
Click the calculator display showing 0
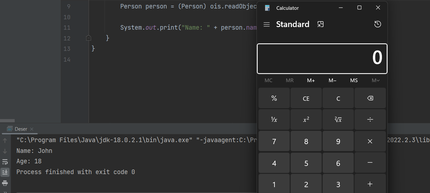tap(322, 57)
